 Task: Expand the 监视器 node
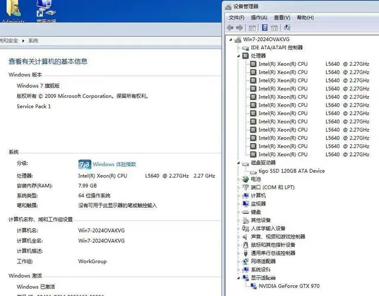tap(239, 204)
